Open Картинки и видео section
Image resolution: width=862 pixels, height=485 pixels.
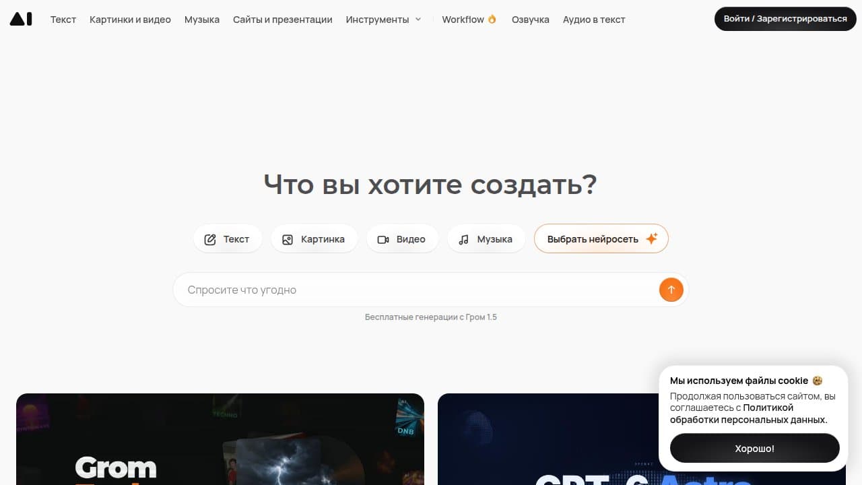coord(130,20)
